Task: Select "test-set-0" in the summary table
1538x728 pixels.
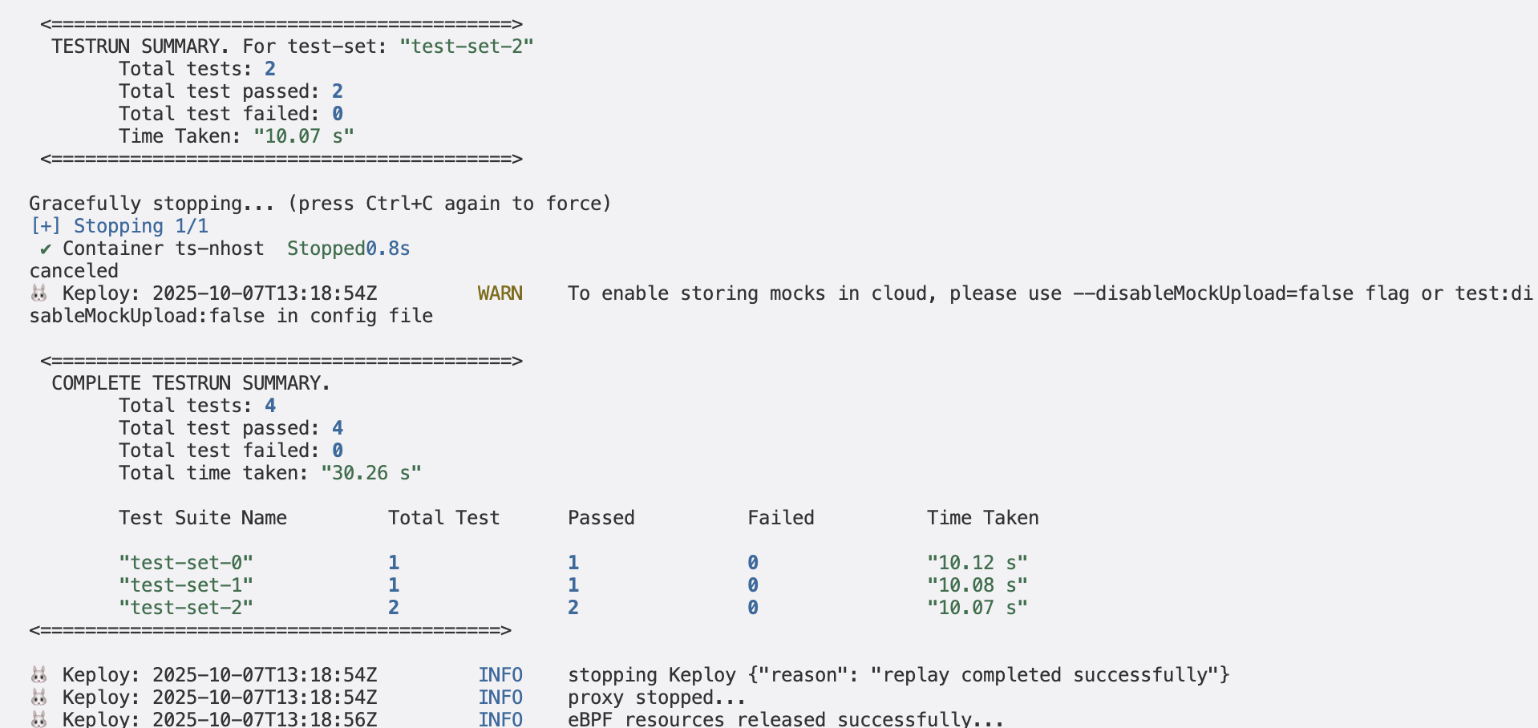Action: [185, 563]
